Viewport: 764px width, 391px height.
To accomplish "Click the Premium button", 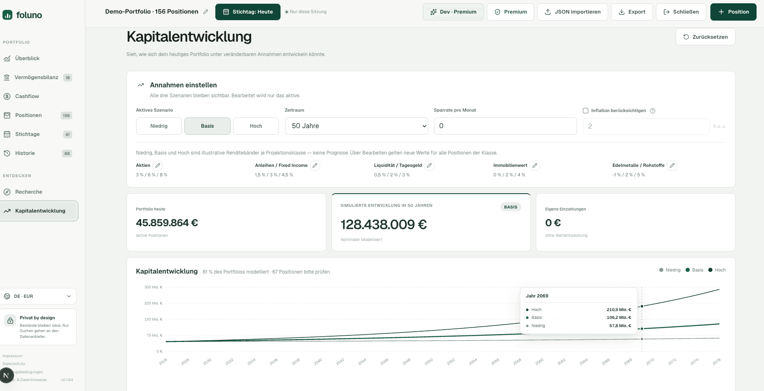I will click(x=510, y=12).
